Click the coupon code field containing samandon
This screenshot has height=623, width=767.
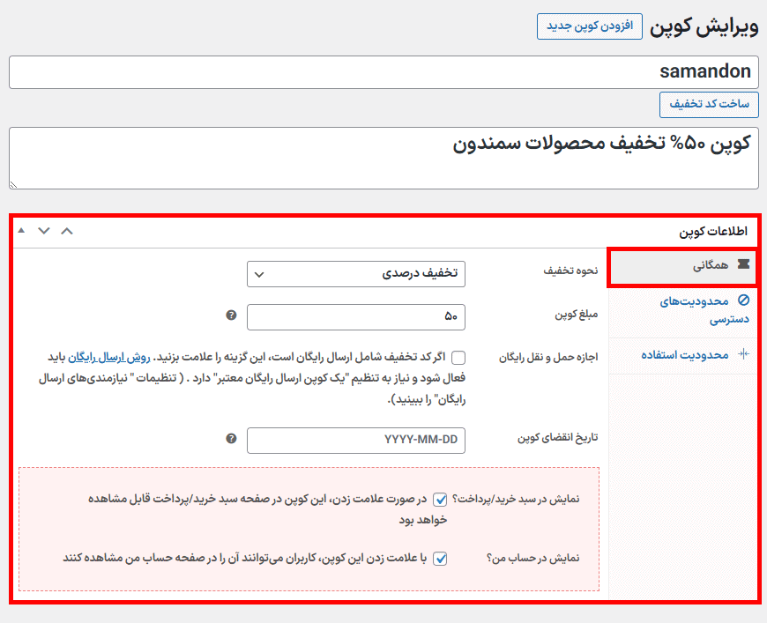(383, 72)
